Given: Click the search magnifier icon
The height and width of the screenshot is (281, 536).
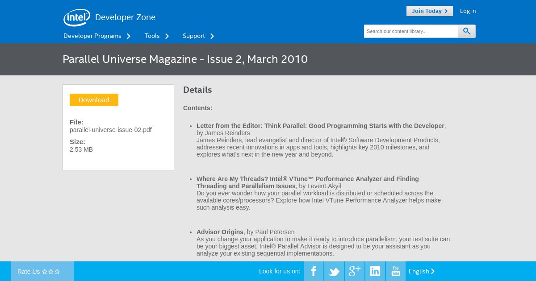Looking at the screenshot, I should click(x=467, y=31).
